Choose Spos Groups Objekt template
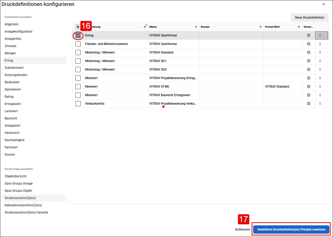The width and height of the screenshot is (333, 237). [34, 191]
